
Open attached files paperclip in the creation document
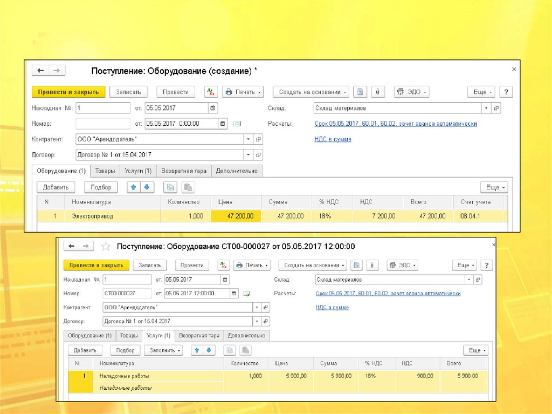tap(377, 92)
